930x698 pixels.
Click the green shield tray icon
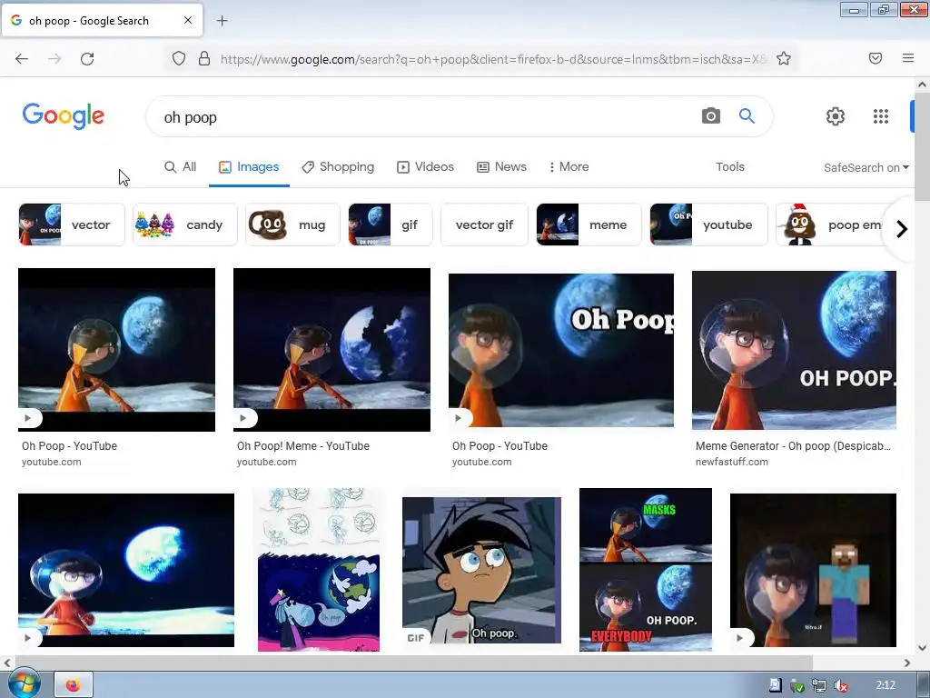[x=796, y=685]
